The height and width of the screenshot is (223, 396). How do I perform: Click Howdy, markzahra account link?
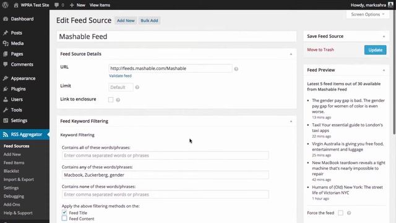tap(368, 5)
